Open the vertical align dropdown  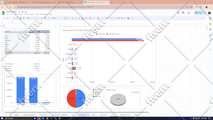(x=103, y=18)
